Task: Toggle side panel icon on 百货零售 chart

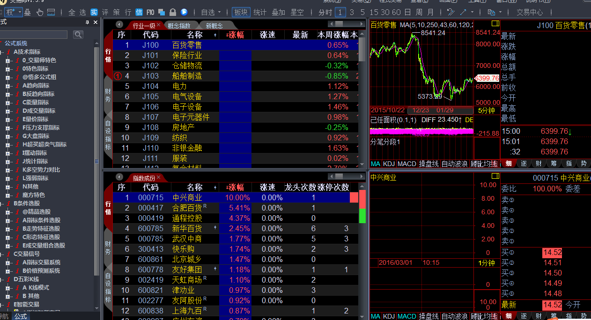Action: tap(495, 24)
